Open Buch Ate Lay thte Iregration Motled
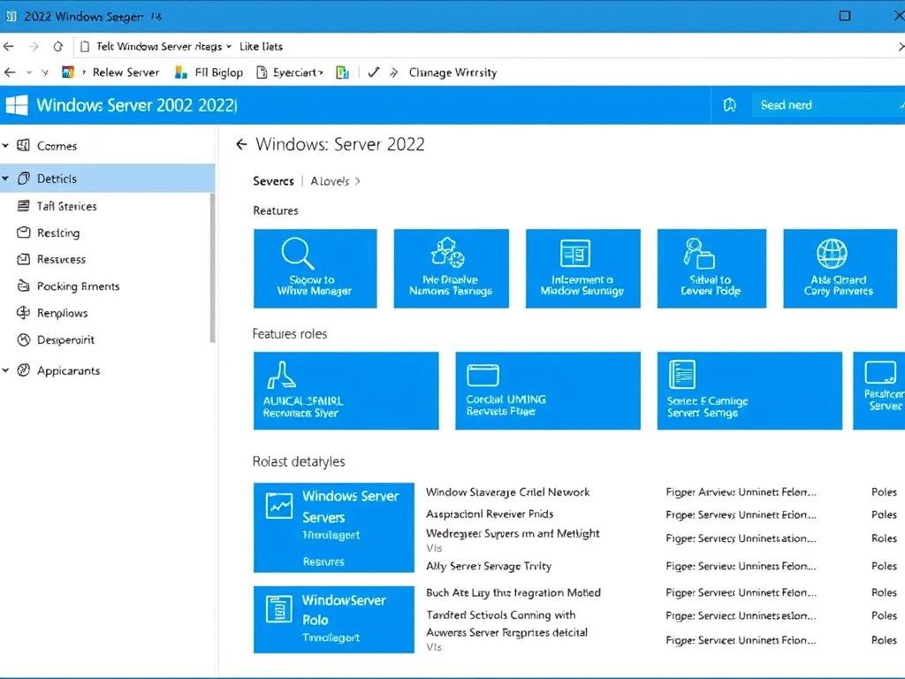 tap(513, 592)
